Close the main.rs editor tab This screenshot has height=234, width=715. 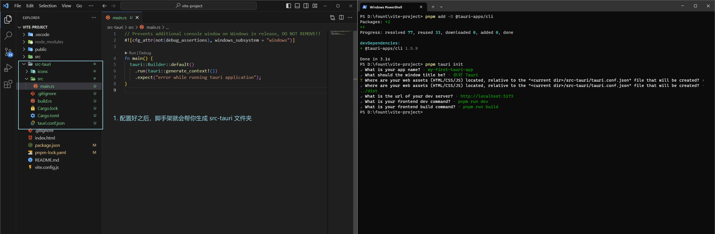tap(137, 18)
